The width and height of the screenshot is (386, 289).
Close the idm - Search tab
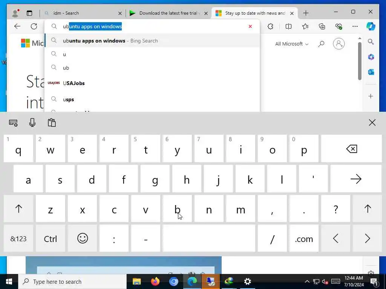click(120, 13)
